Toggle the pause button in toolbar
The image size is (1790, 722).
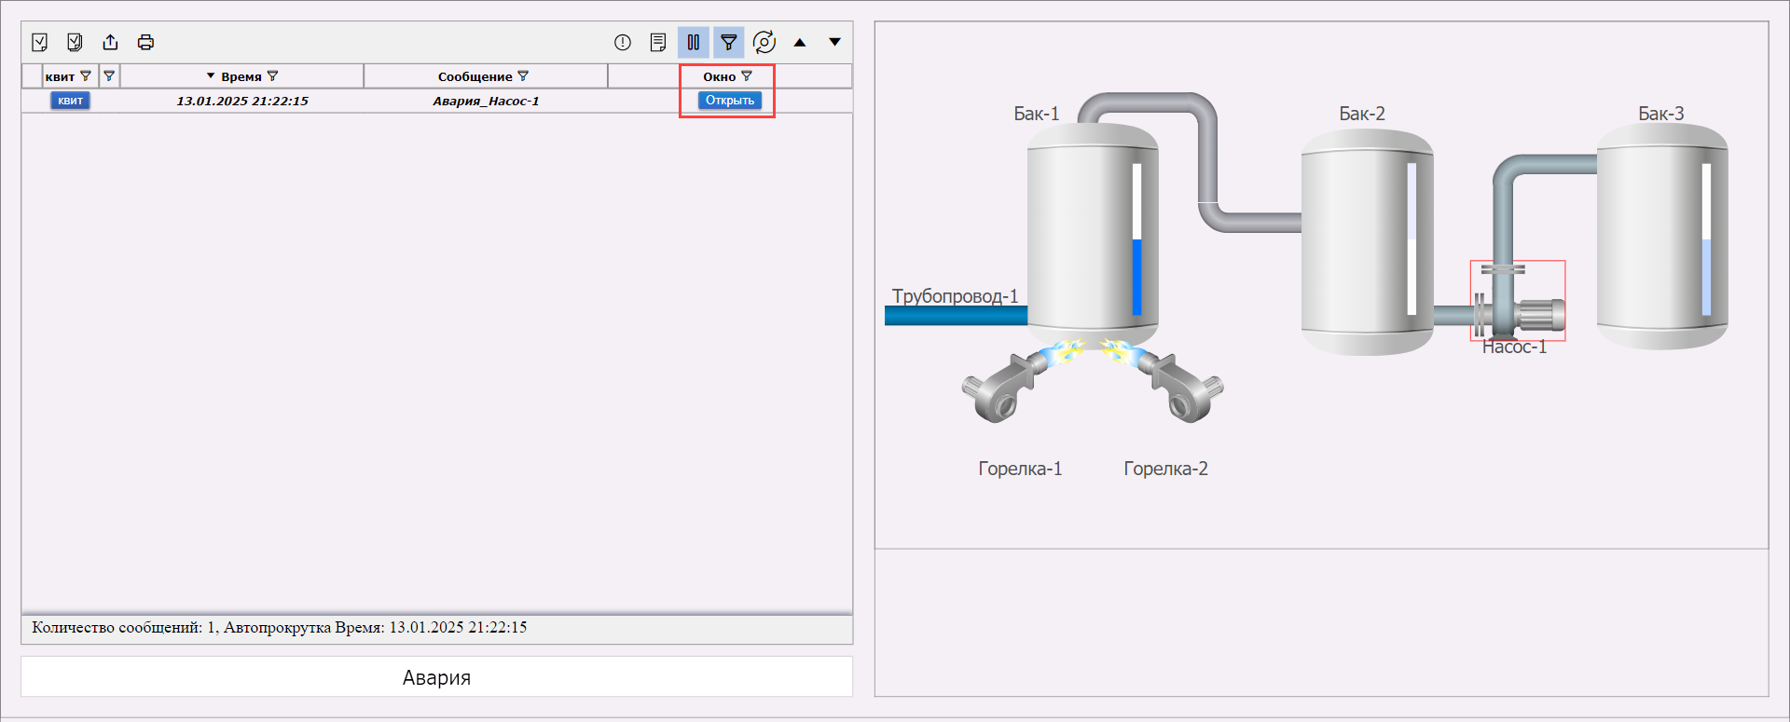[x=694, y=42]
